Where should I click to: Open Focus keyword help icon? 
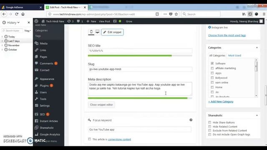[x=191, y=120]
